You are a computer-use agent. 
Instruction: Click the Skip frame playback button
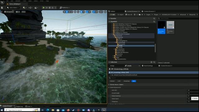tap(47, 7)
